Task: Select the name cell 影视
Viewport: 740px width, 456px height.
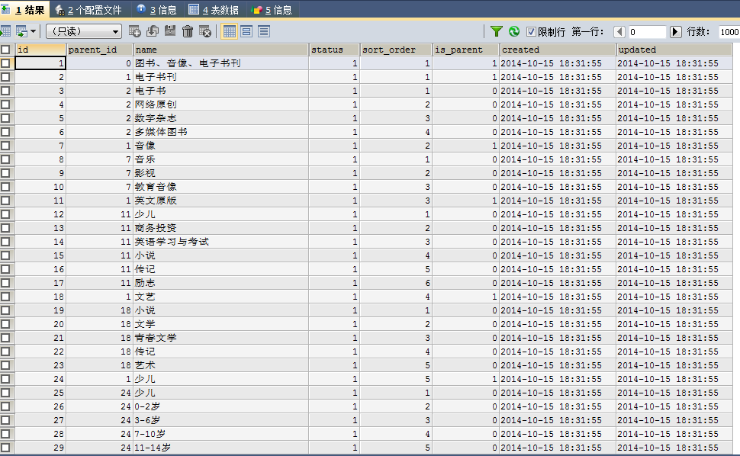Action: pos(221,173)
